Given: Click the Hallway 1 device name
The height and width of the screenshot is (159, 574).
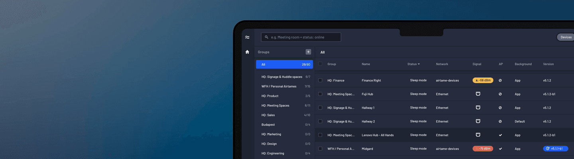Looking at the screenshot, I should [368, 108].
